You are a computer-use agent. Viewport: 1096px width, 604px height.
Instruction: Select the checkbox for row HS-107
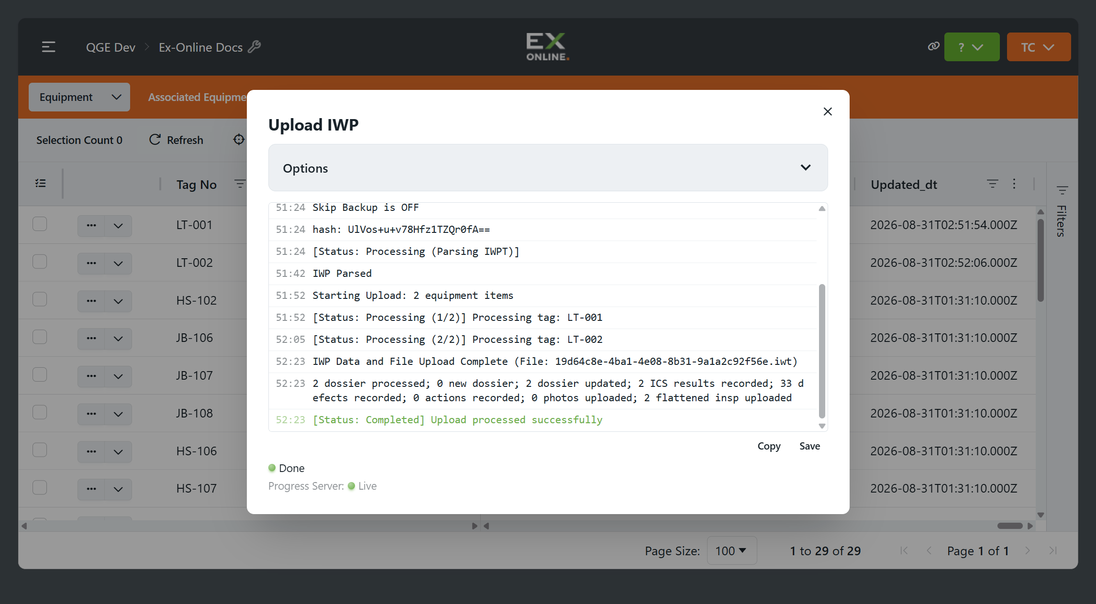pyautogui.click(x=40, y=487)
